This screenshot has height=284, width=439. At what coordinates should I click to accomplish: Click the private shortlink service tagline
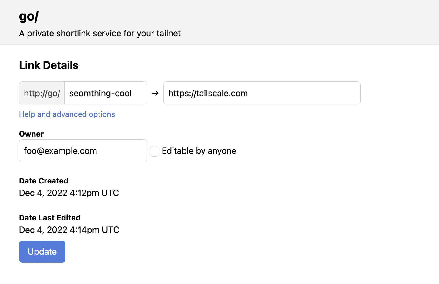(100, 33)
